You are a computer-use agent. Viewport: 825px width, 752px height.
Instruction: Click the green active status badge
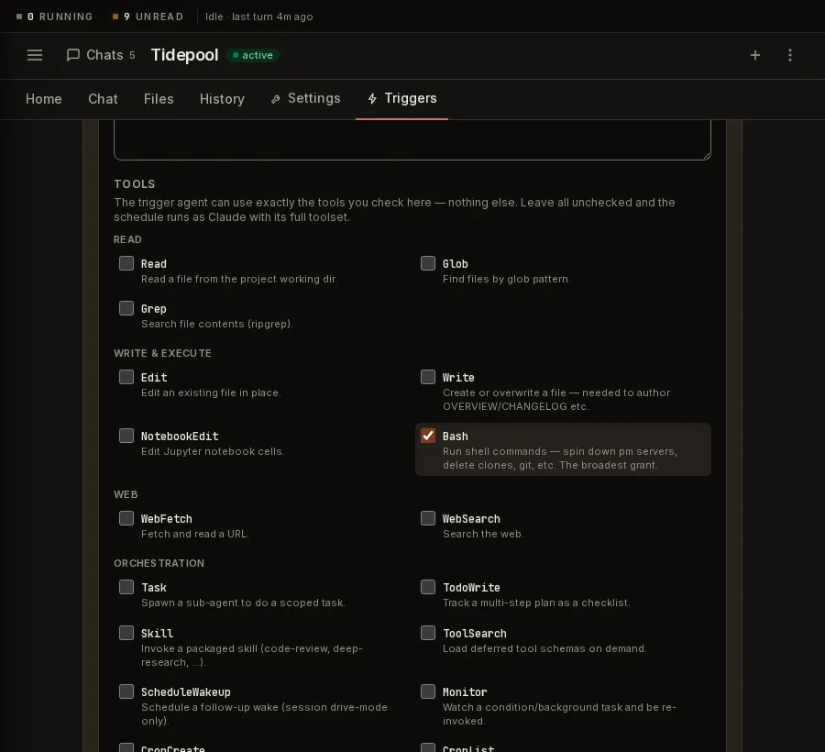[x=253, y=55]
